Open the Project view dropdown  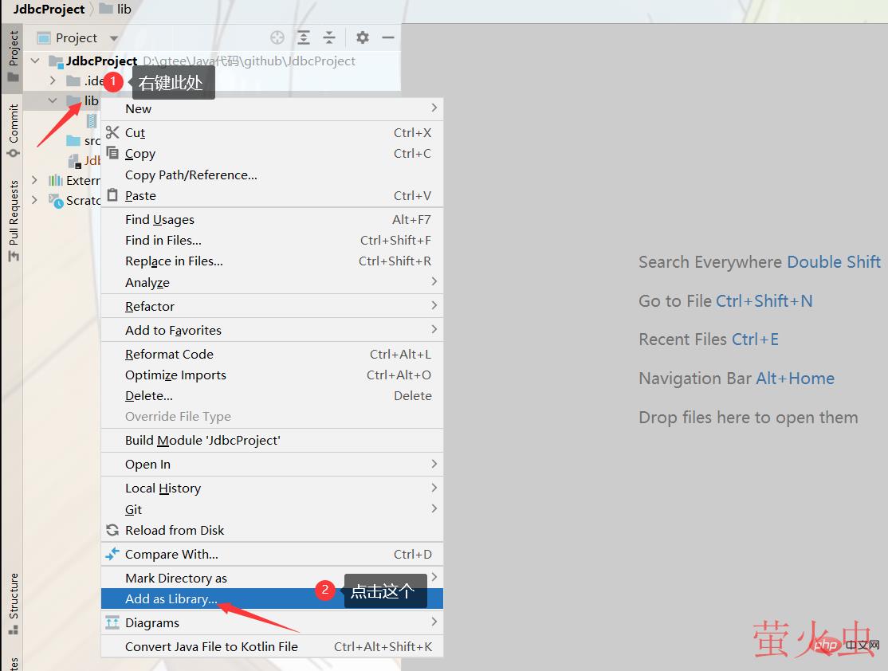pos(114,38)
